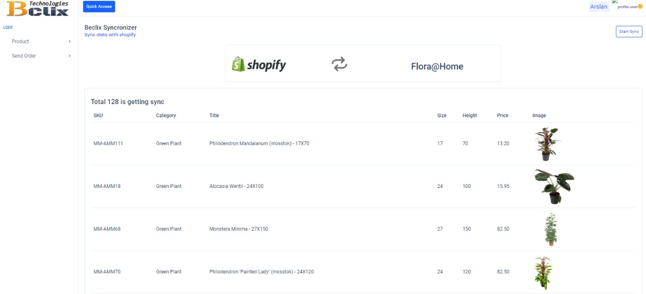The height and width of the screenshot is (294, 646).
Task: Expand the Product menu chevron
Action: pos(69,41)
